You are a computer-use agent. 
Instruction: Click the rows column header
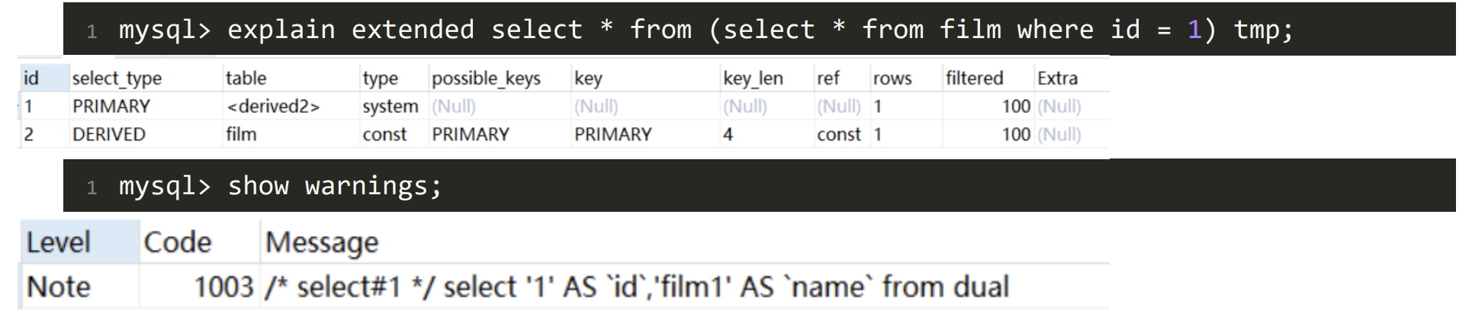892,78
